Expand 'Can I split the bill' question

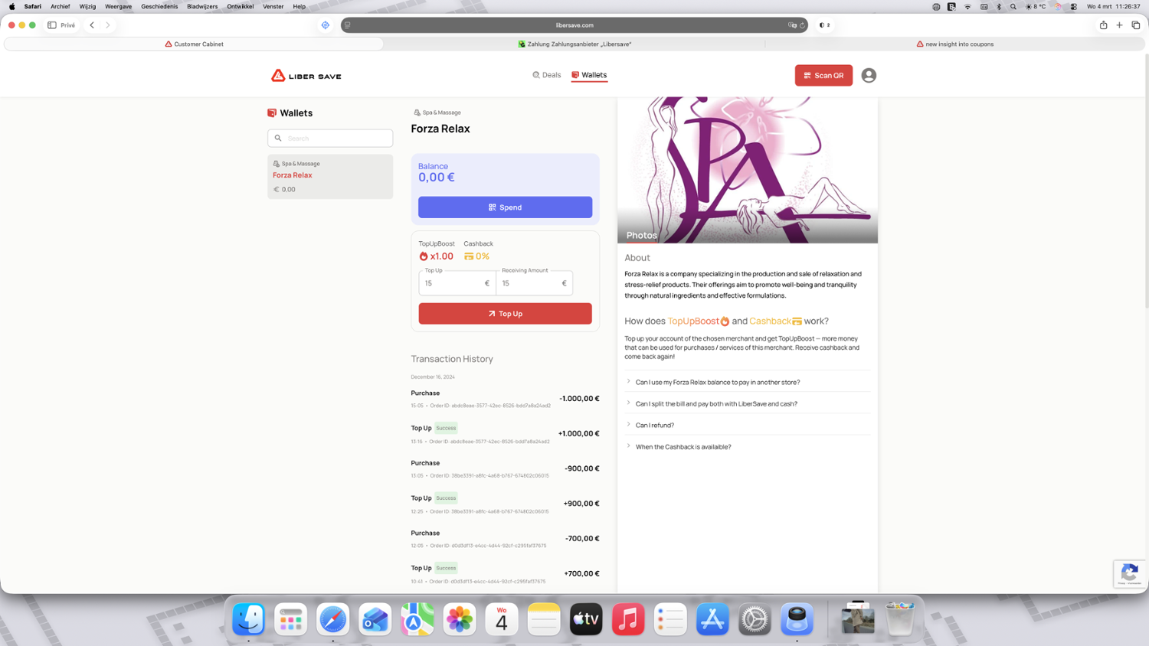click(715, 404)
